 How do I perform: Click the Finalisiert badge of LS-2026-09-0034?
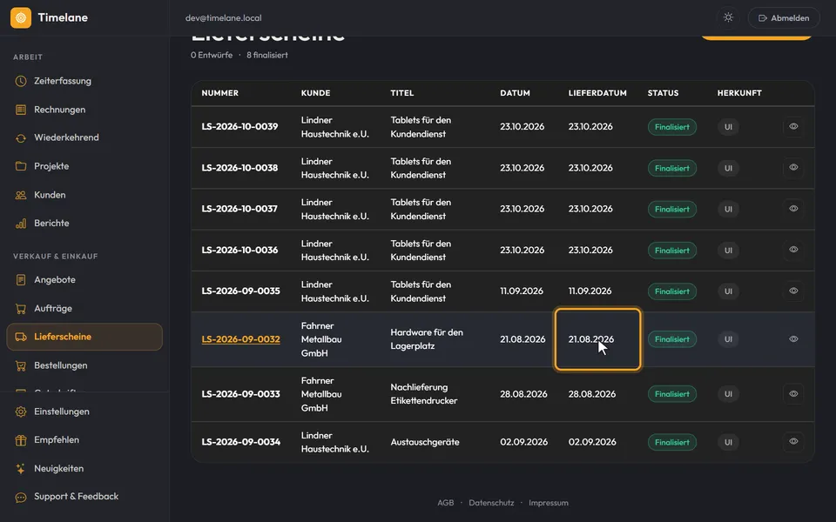point(671,442)
